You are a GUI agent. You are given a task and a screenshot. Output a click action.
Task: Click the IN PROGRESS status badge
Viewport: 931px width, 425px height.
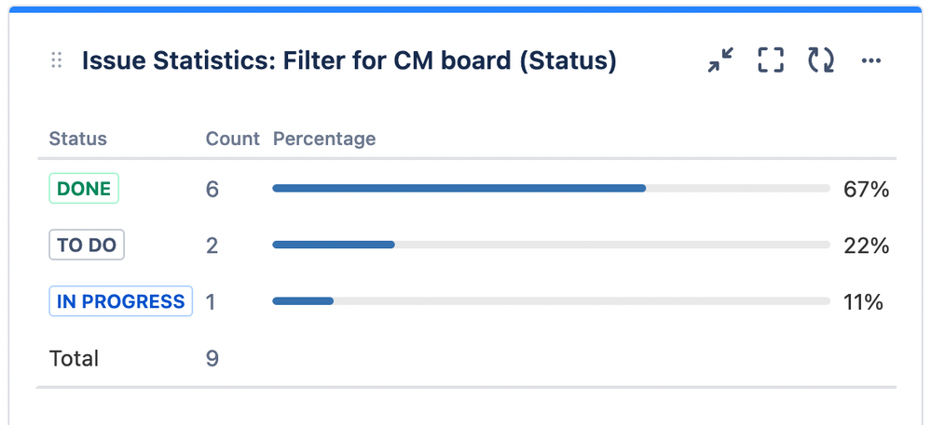tap(120, 301)
